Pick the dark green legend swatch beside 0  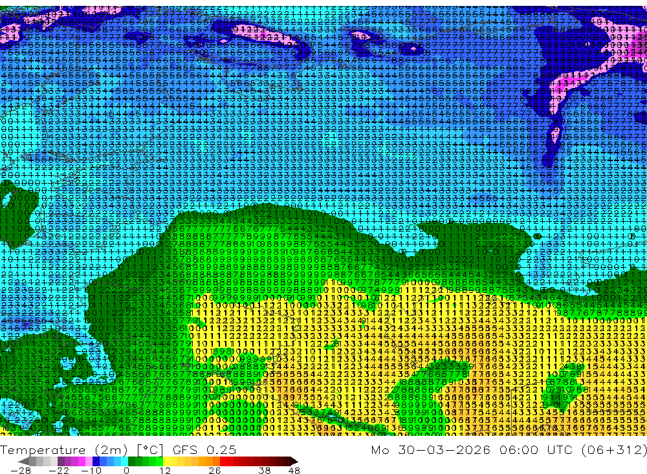click(131, 461)
